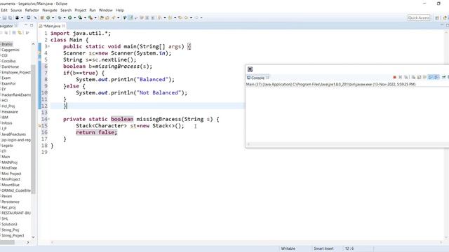Click the Save icon in the toolbar

point(5,17)
